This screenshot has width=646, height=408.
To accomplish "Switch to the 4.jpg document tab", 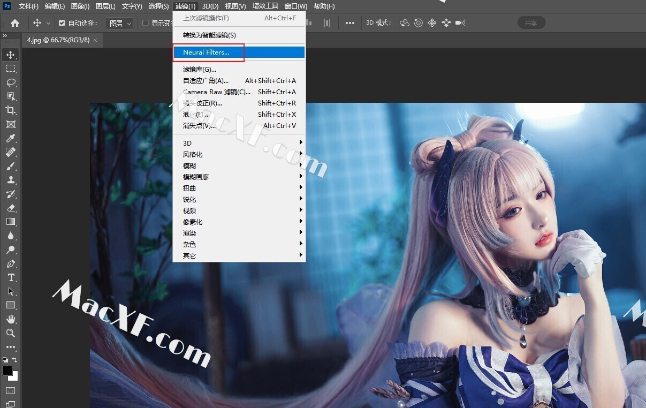I will click(x=58, y=40).
